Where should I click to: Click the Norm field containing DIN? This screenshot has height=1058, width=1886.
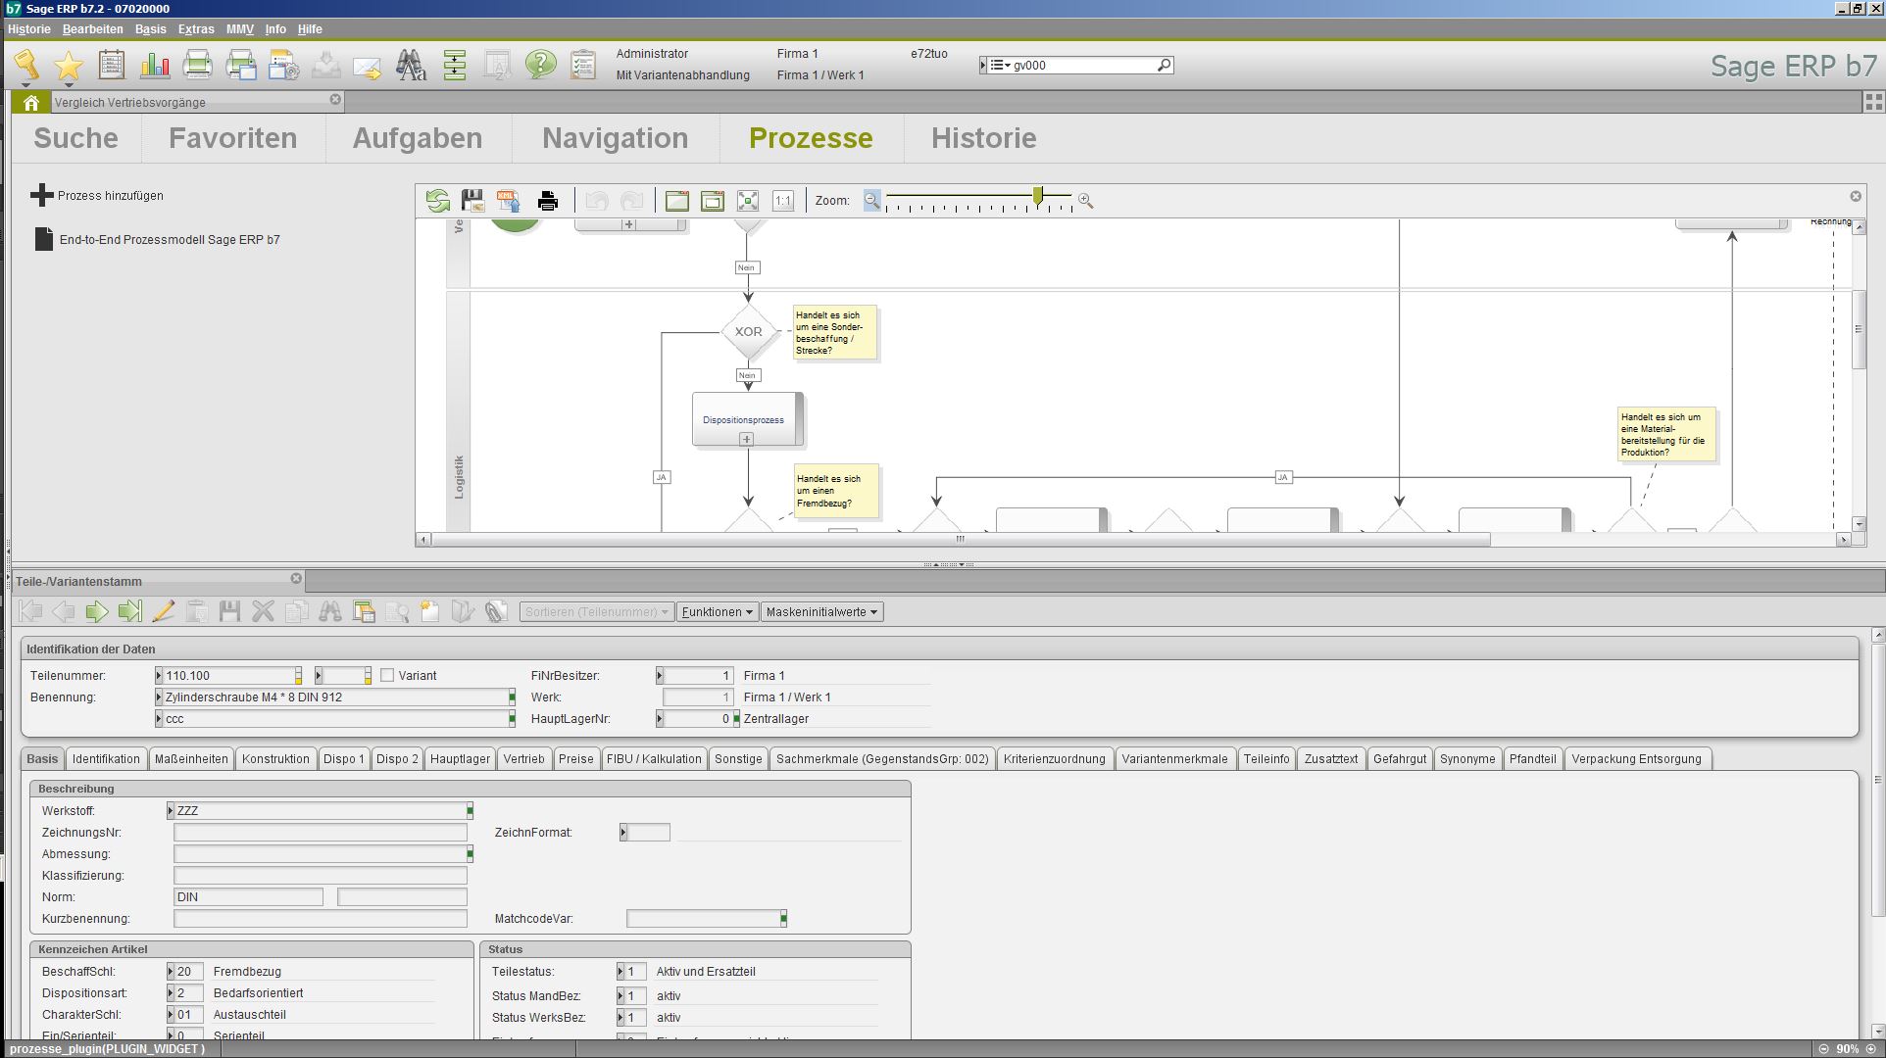pyautogui.click(x=248, y=897)
